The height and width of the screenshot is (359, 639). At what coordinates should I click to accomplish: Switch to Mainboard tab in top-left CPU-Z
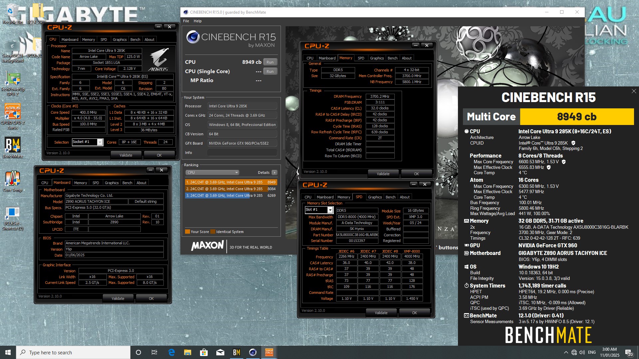coord(70,39)
